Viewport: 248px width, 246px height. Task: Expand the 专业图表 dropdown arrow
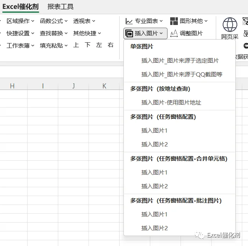click(x=161, y=21)
